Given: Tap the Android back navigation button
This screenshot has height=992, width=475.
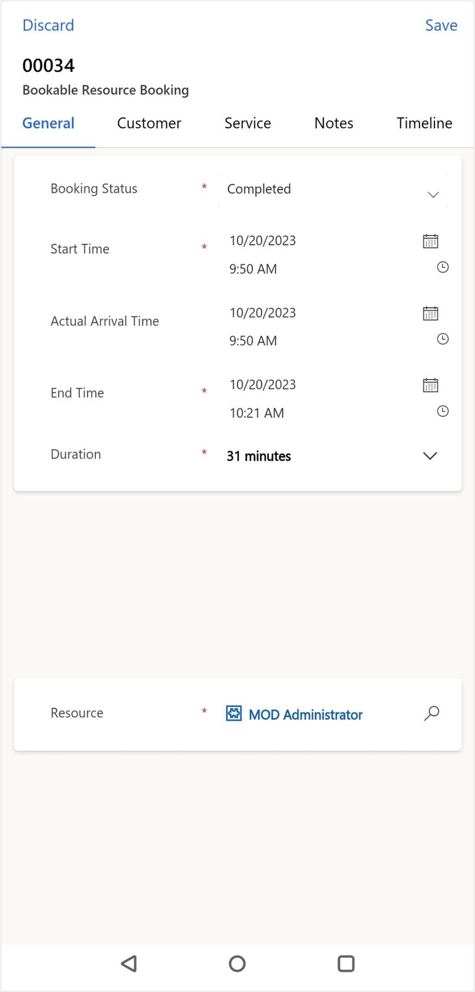Looking at the screenshot, I should (x=129, y=964).
